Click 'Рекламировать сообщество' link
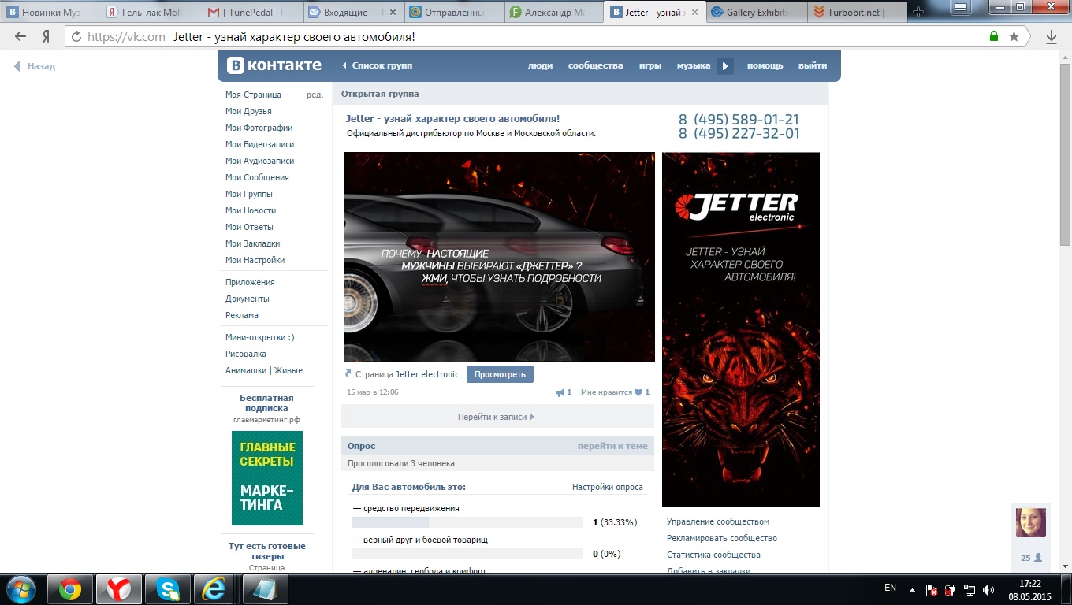This screenshot has width=1072, height=605. [722, 538]
